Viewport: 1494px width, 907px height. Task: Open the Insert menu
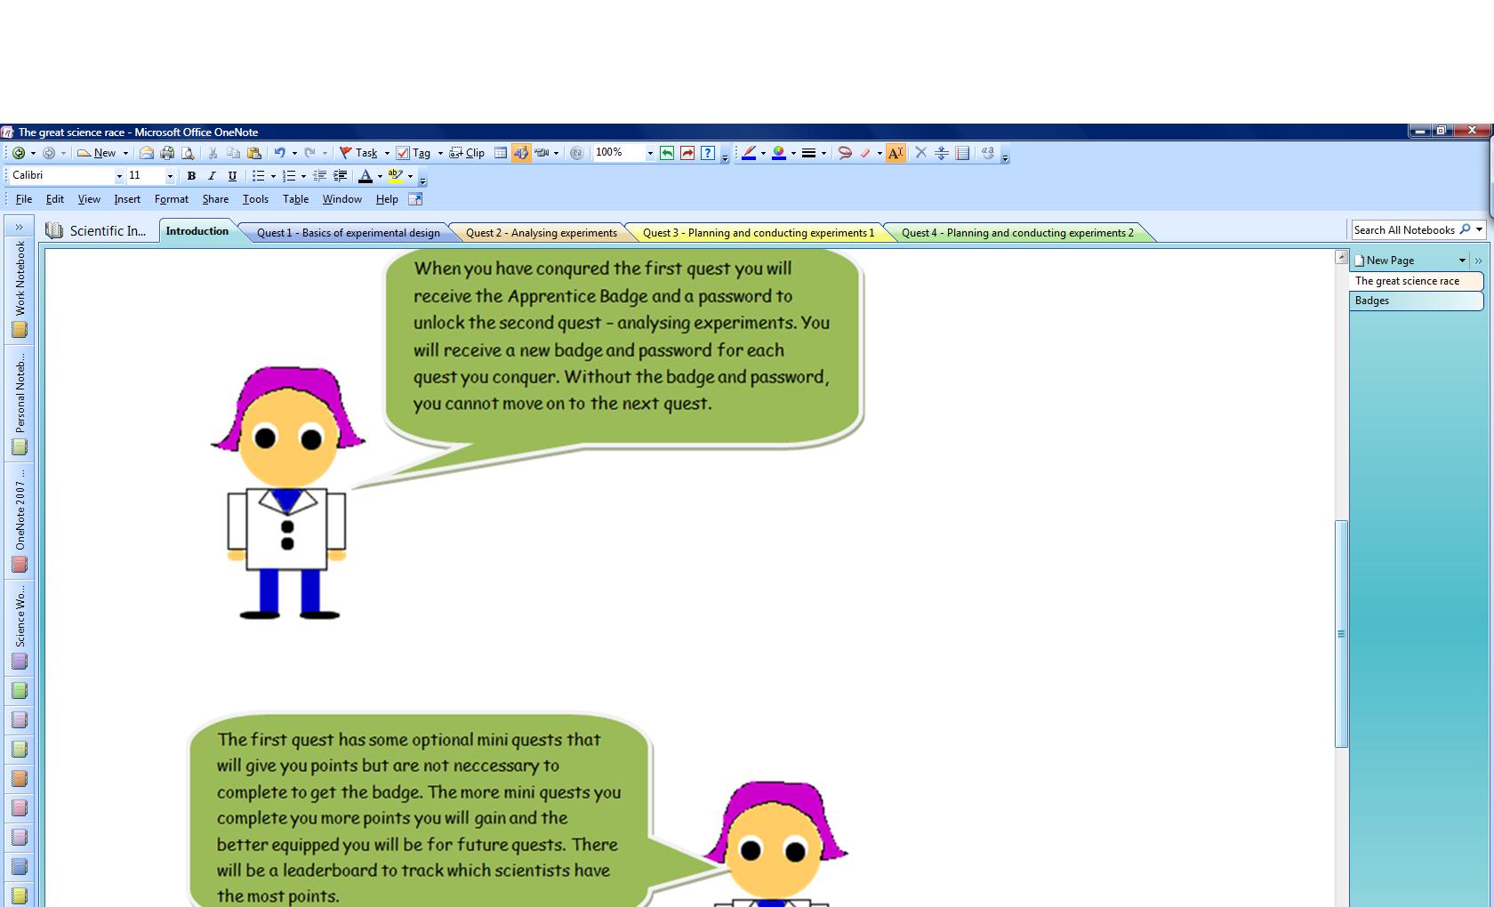click(126, 199)
